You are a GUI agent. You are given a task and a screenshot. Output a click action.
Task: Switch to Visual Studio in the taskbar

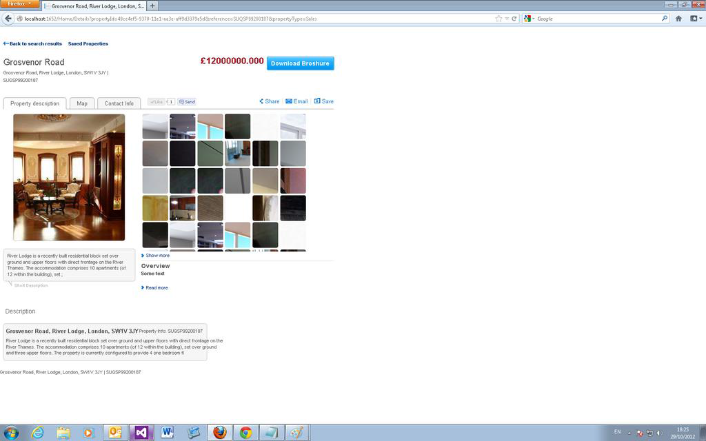coord(141,433)
